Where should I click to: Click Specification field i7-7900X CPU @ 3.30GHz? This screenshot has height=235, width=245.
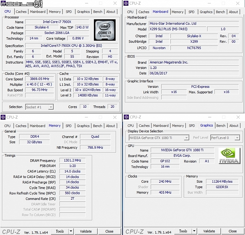click(x=71, y=46)
